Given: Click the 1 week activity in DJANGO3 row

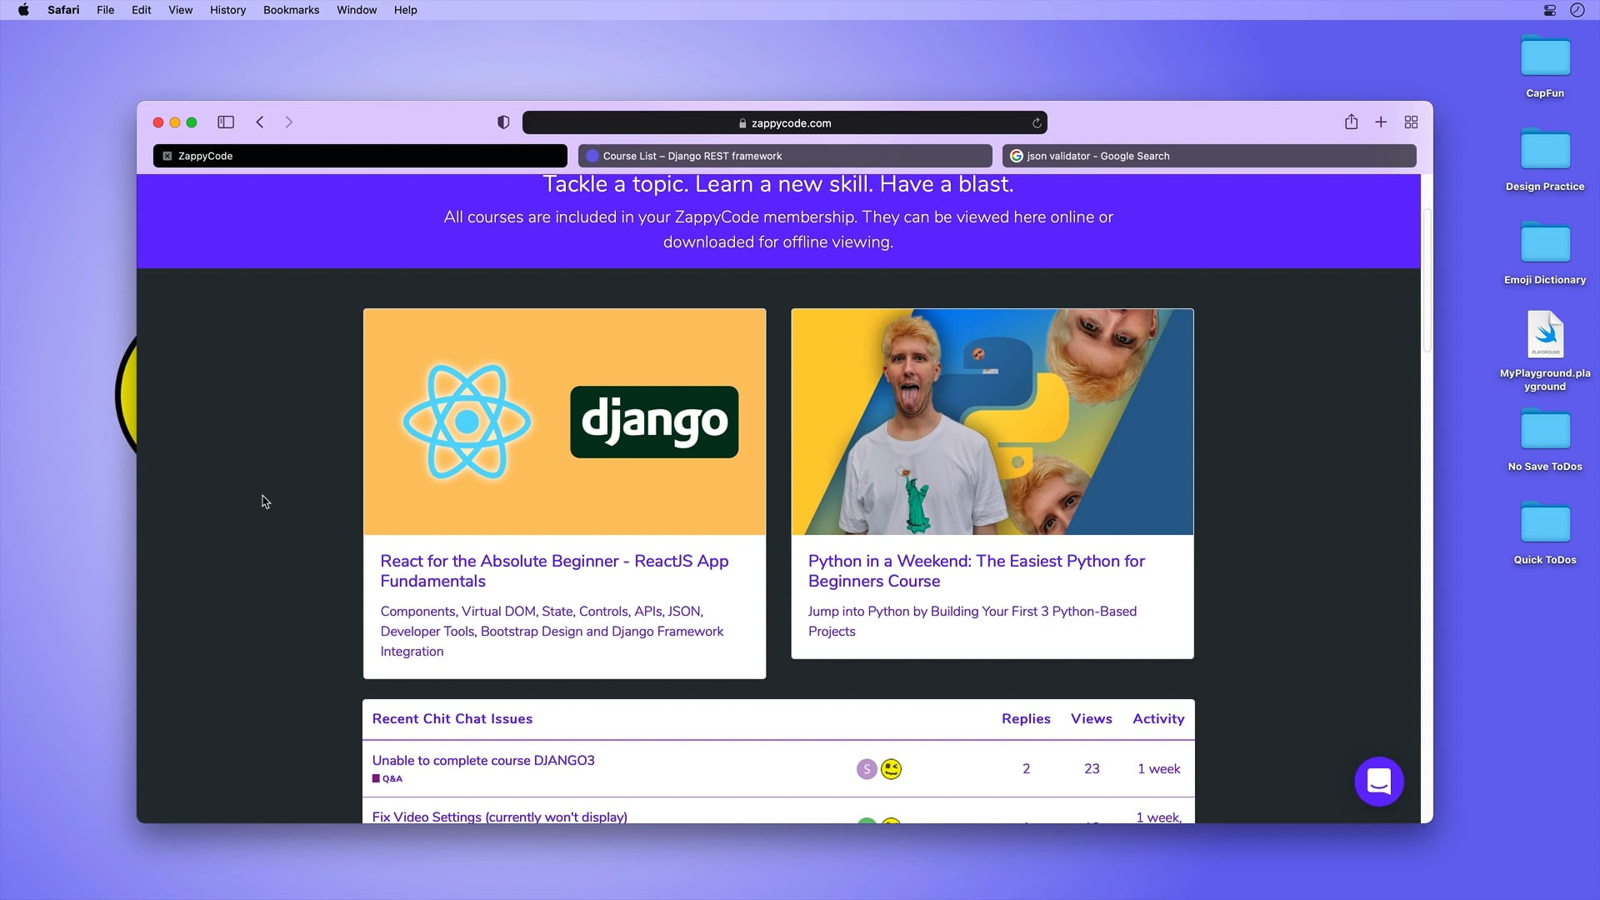Looking at the screenshot, I should [x=1158, y=768].
